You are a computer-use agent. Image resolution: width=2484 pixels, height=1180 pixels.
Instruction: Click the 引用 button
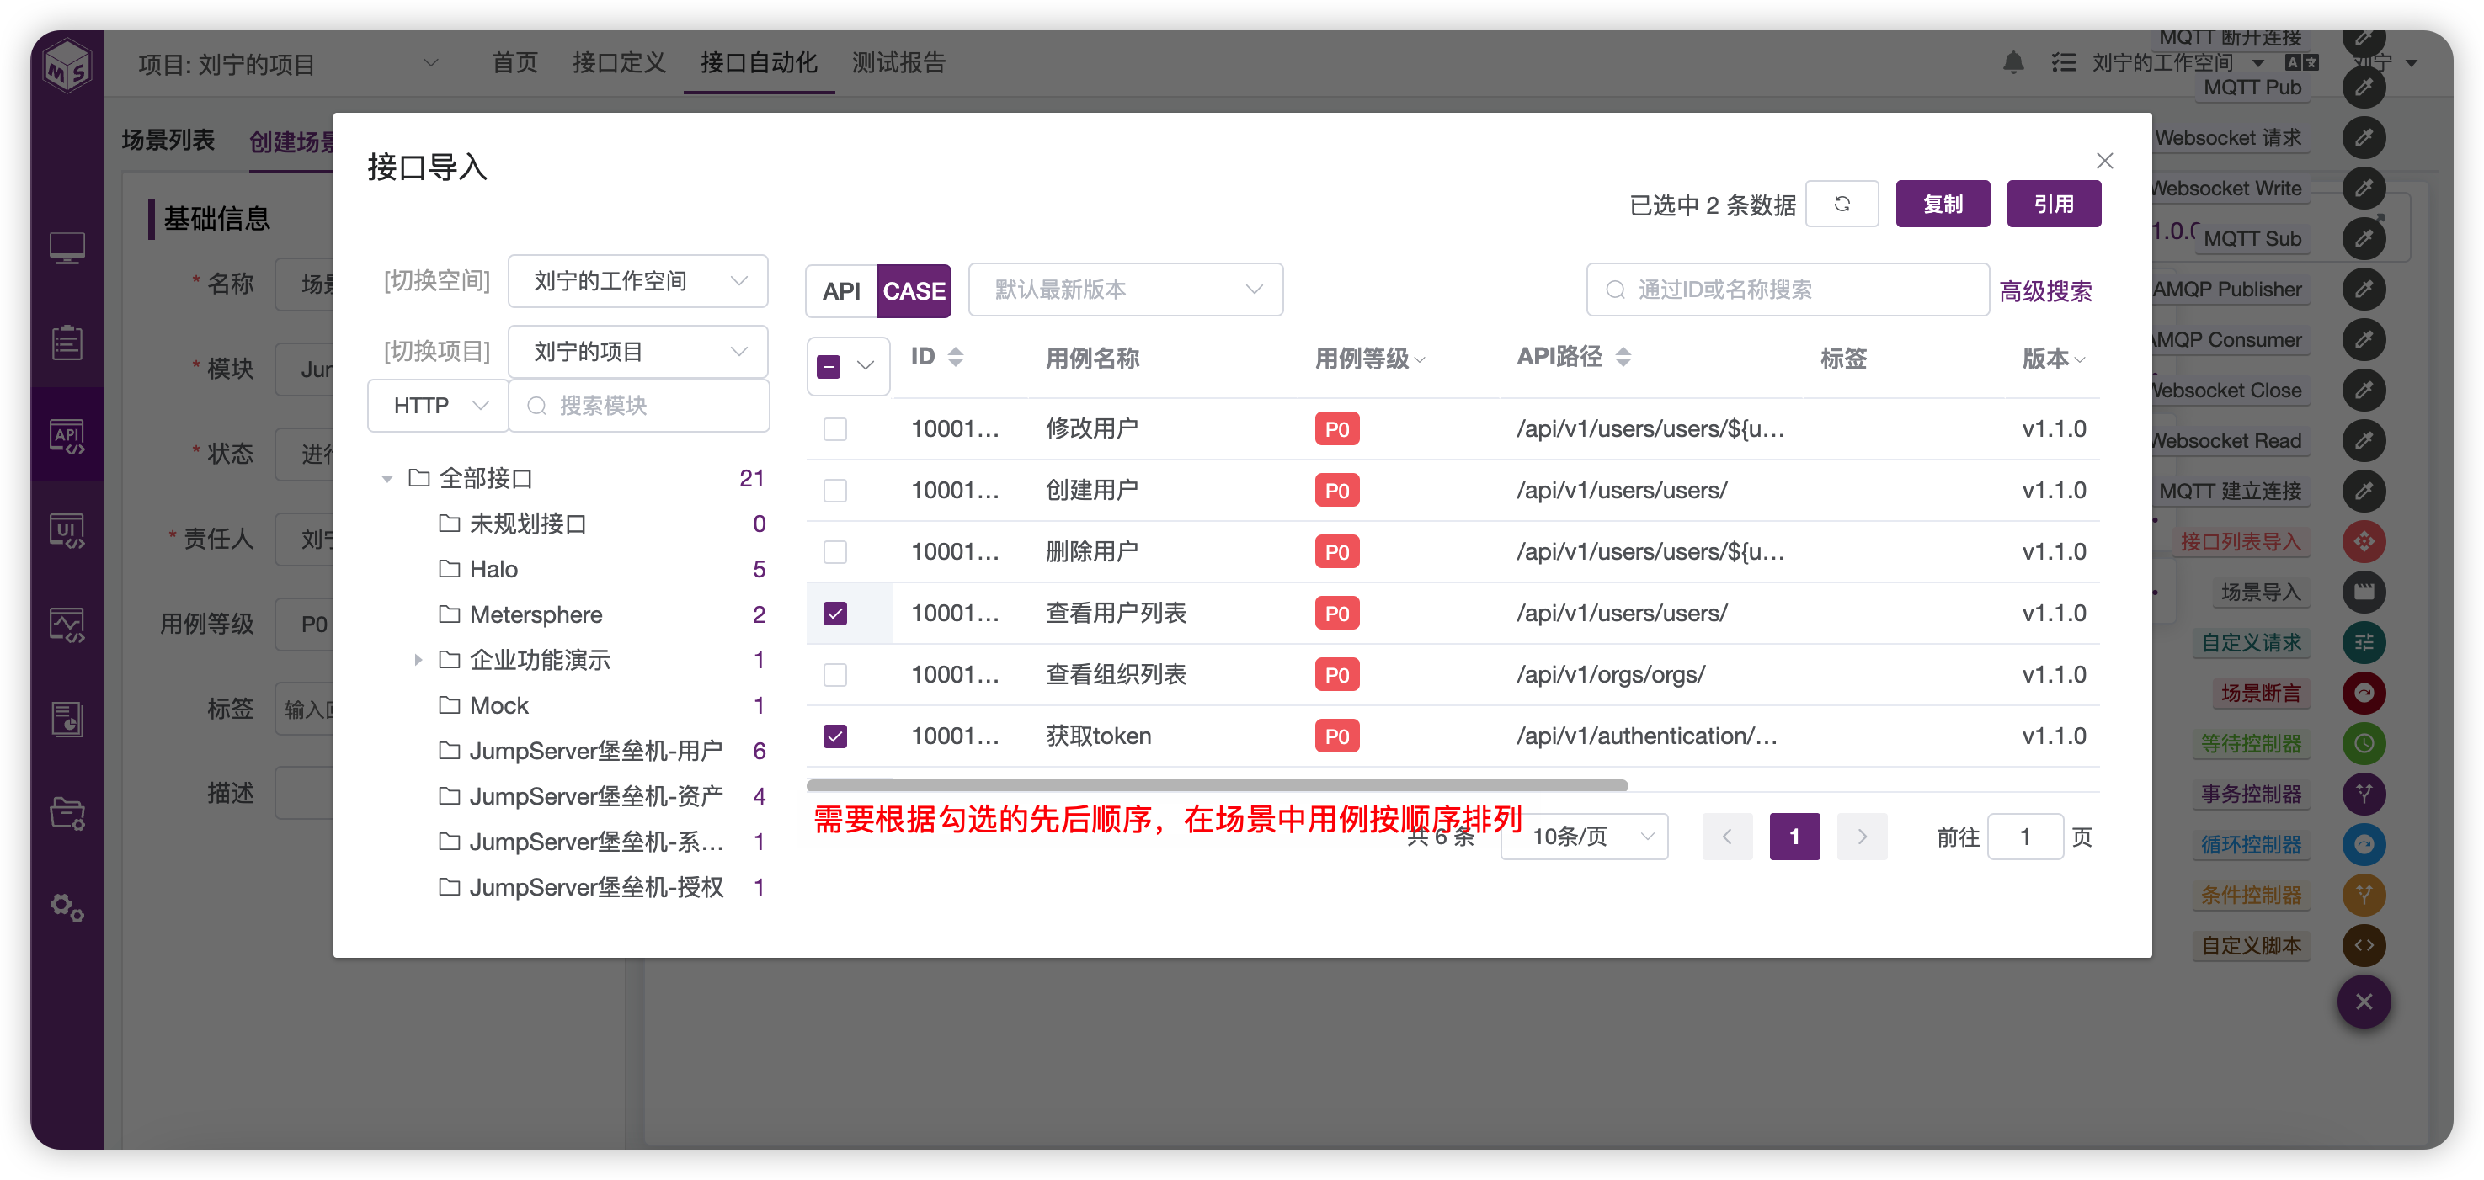click(x=2054, y=204)
